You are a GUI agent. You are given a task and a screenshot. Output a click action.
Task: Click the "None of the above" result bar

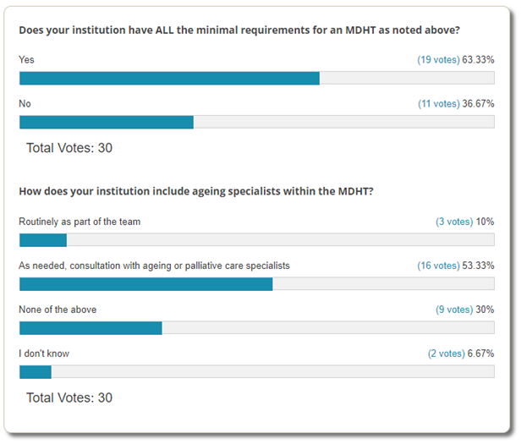[x=256, y=328]
